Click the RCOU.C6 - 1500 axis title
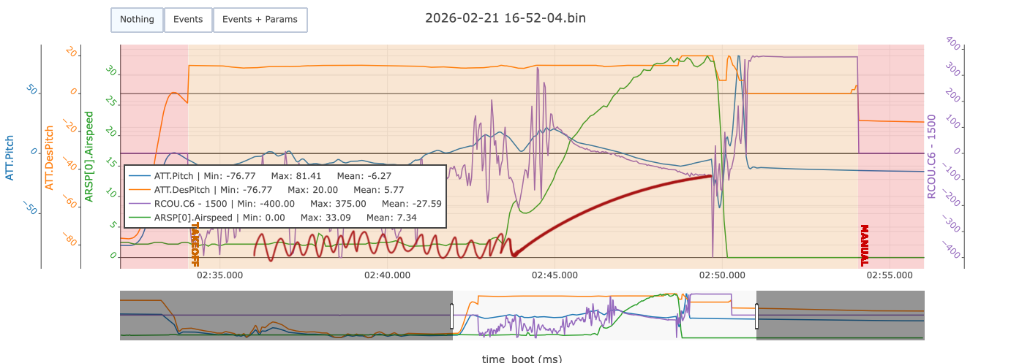 point(931,156)
